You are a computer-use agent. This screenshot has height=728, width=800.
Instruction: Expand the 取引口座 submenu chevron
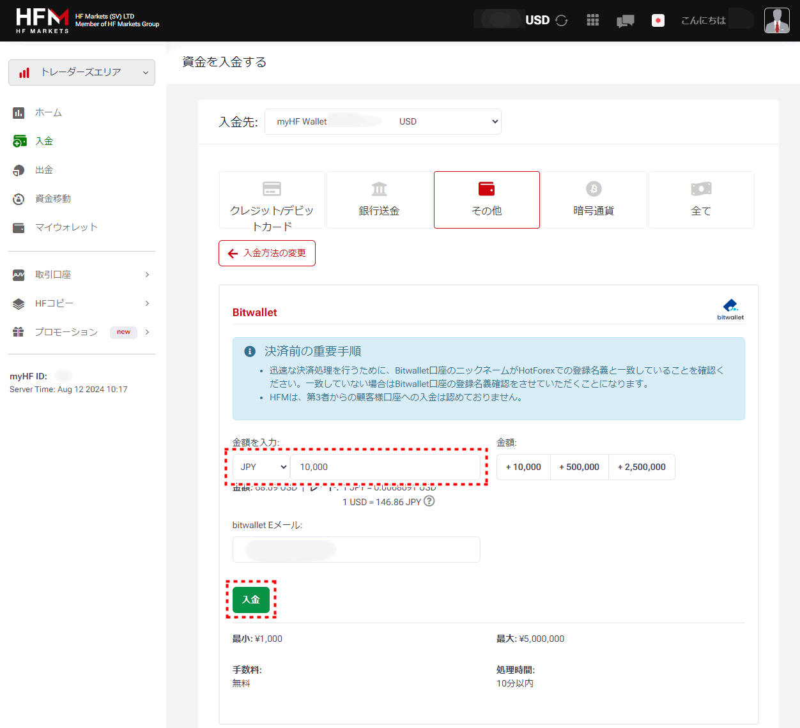tap(147, 275)
